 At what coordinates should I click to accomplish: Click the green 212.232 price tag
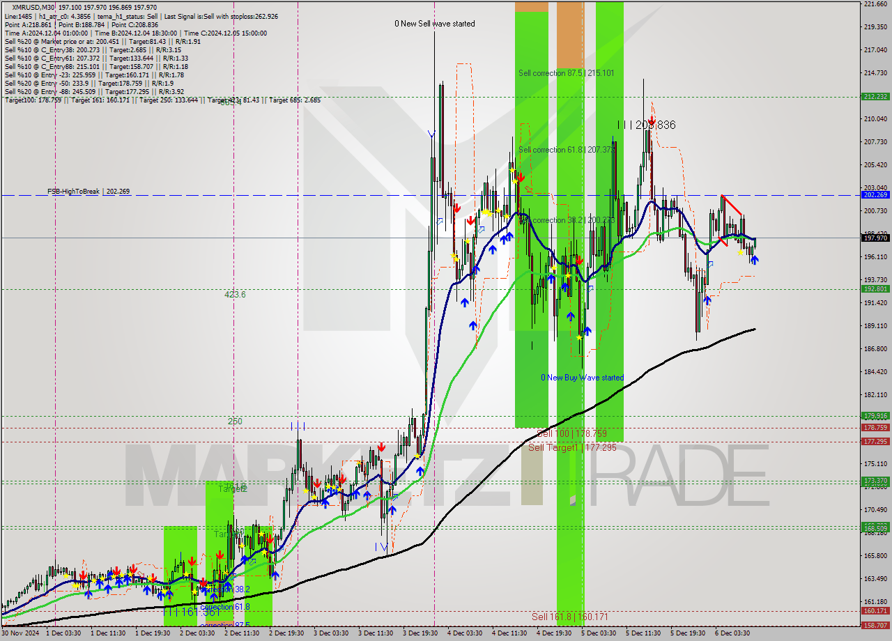tap(875, 97)
